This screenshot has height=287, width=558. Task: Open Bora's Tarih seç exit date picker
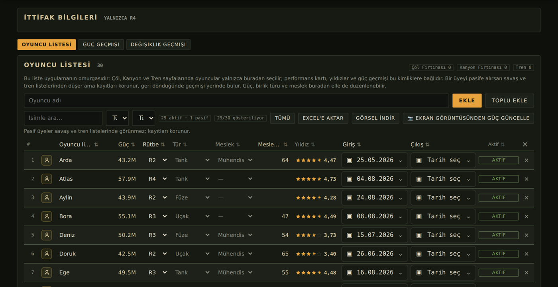[443, 216]
